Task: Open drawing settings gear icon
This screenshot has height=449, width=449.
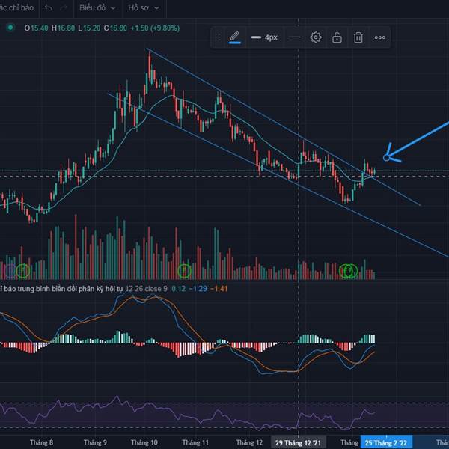Action: (316, 37)
